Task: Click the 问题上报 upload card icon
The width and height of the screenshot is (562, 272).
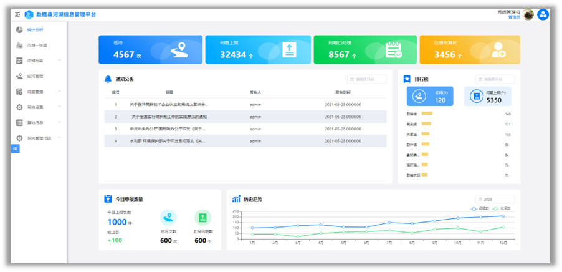Action: tap(288, 49)
